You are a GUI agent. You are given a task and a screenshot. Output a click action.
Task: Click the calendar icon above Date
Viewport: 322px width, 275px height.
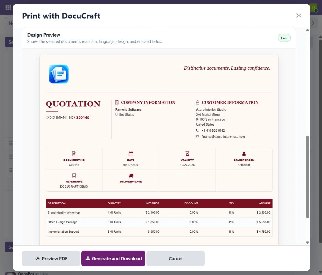tap(131, 154)
